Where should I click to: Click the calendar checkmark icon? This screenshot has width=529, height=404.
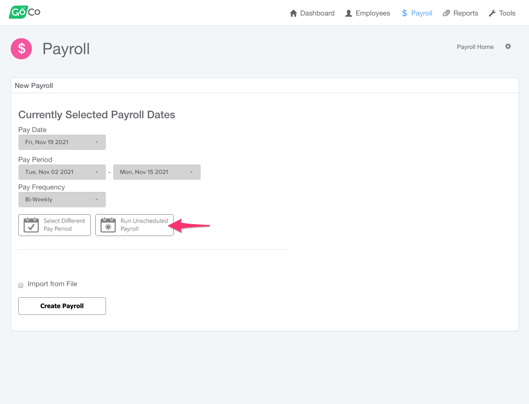coord(31,225)
